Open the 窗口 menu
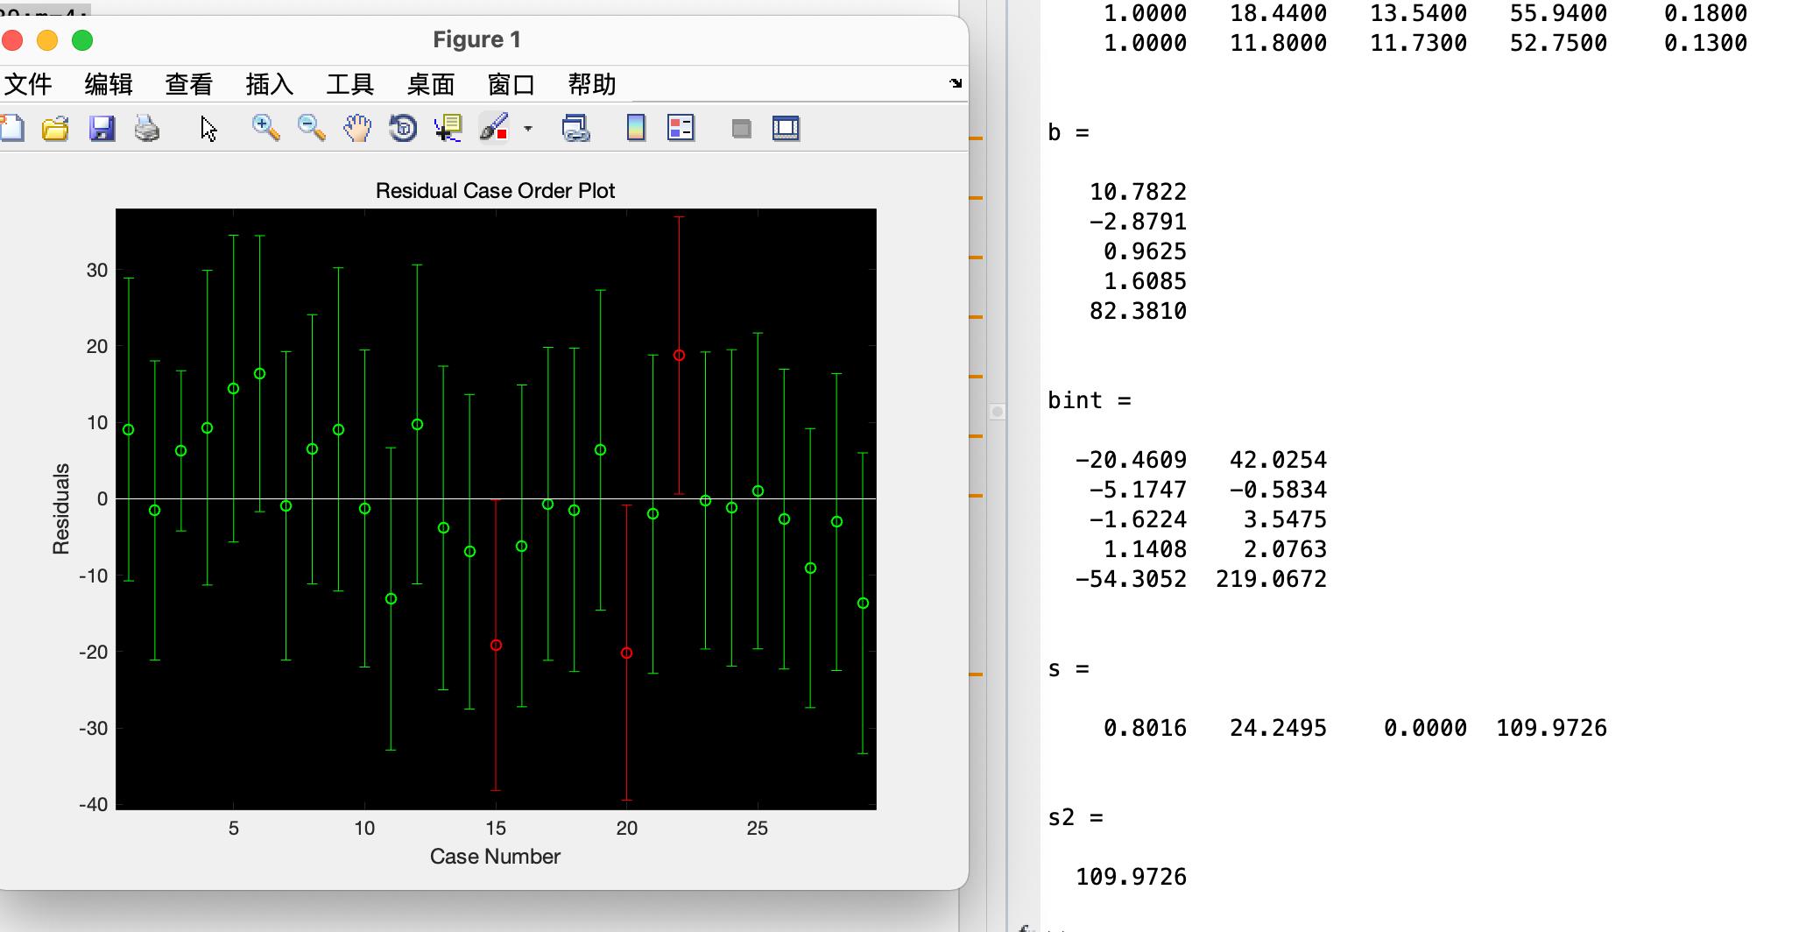 [x=511, y=84]
